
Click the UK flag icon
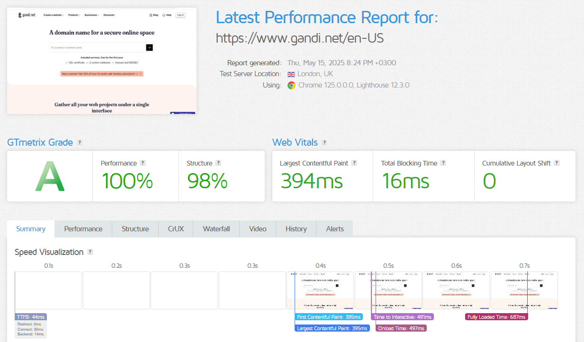tap(291, 74)
